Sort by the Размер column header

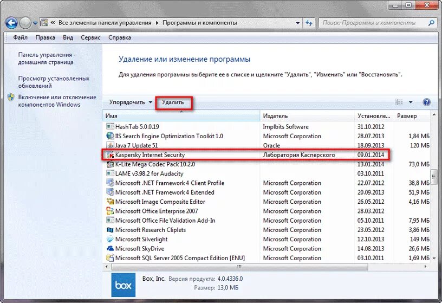(412, 116)
